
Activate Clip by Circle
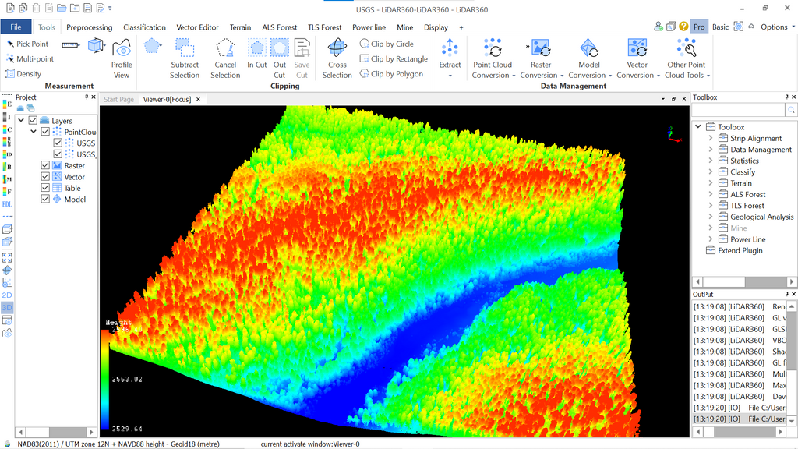click(387, 44)
